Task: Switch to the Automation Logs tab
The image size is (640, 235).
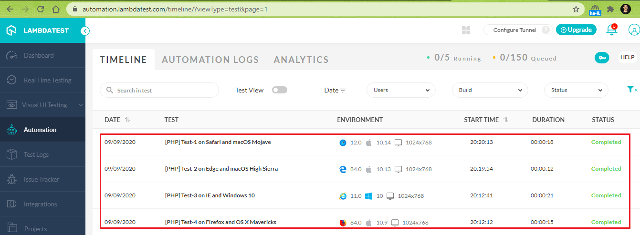Action: (x=210, y=60)
